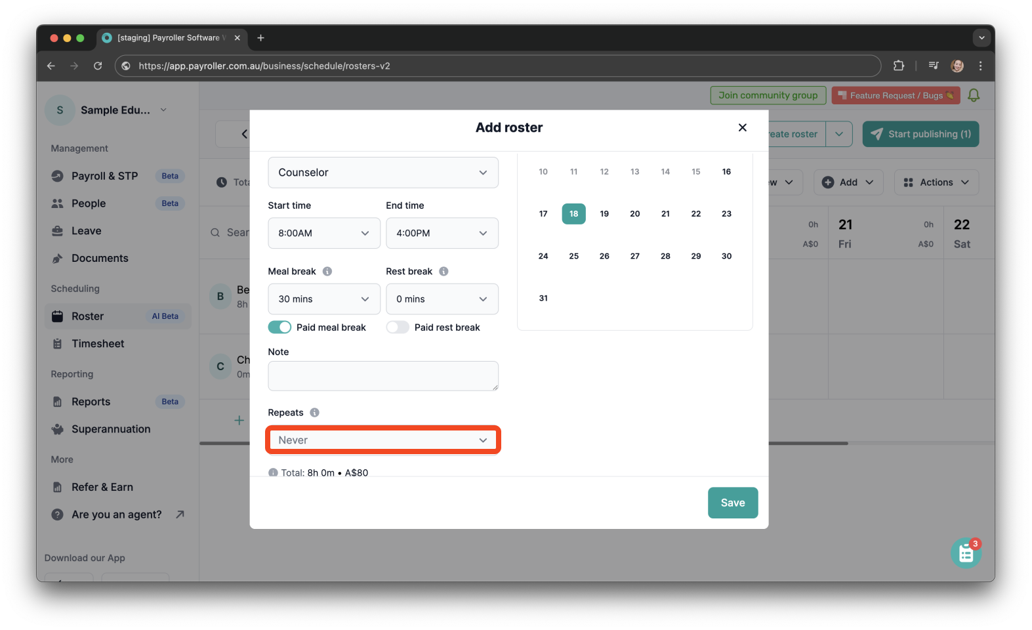The image size is (1032, 630).
Task: Click the agent question mark icon
Action: click(58, 514)
